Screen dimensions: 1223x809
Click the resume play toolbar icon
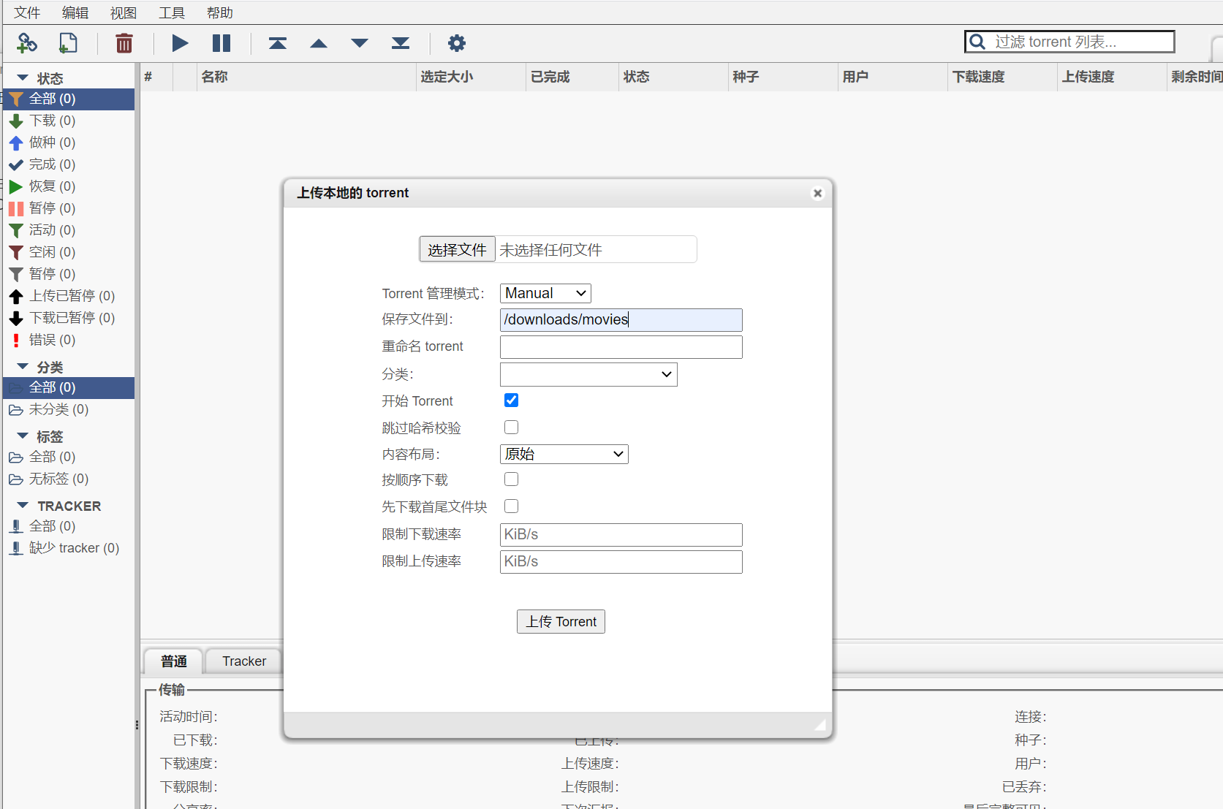180,43
